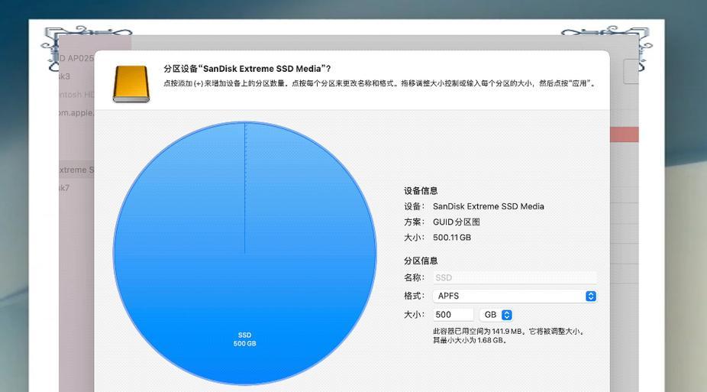This screenshot has height=392, width=707.
Task: Click the dialog title 分区设备 SanDisk Extreme
Action: click(x=247, y=69)
